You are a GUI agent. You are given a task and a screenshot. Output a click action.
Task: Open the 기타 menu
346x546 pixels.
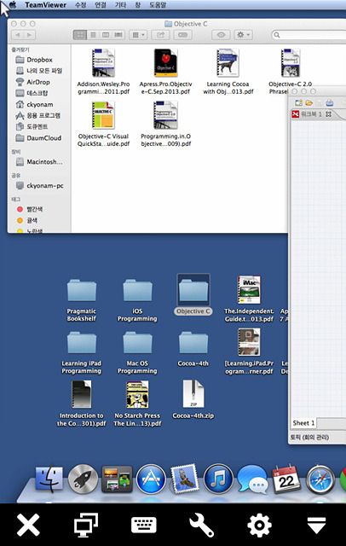(120, 5)
